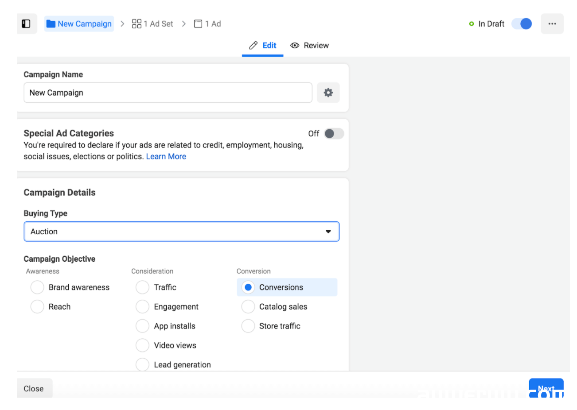
Task: Pick the App installs objective
Action: [x=142, y=326]
